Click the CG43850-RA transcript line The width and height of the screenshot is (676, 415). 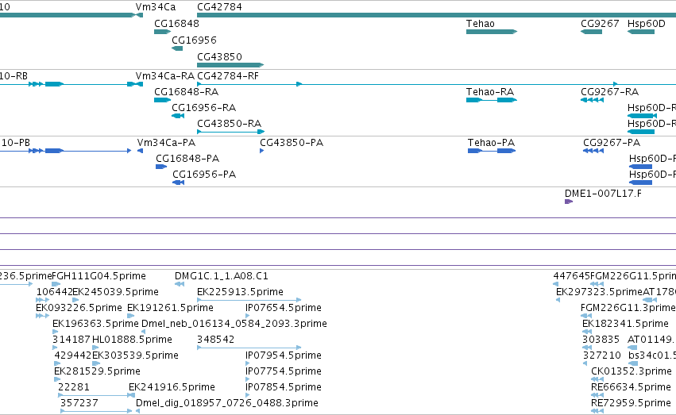click(x=230, y=131)
